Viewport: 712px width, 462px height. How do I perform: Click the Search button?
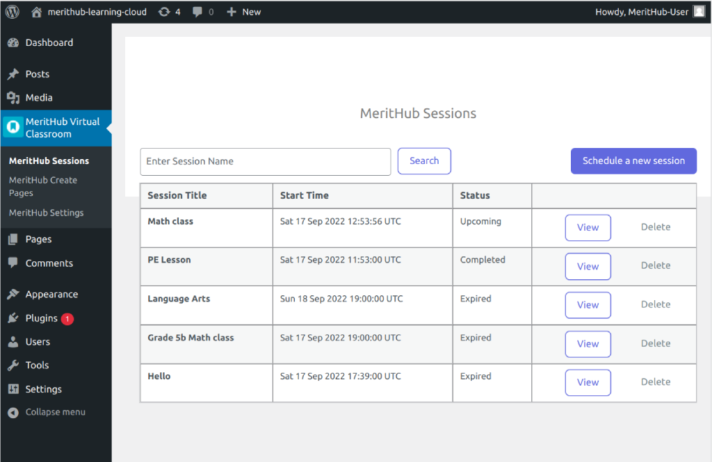(424, 161)
